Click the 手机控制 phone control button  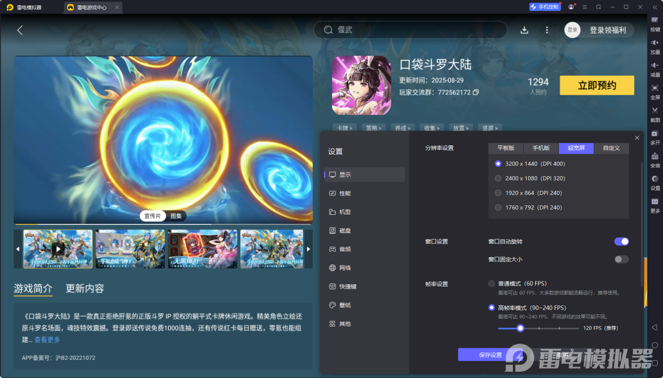click(x=544, y=7)
